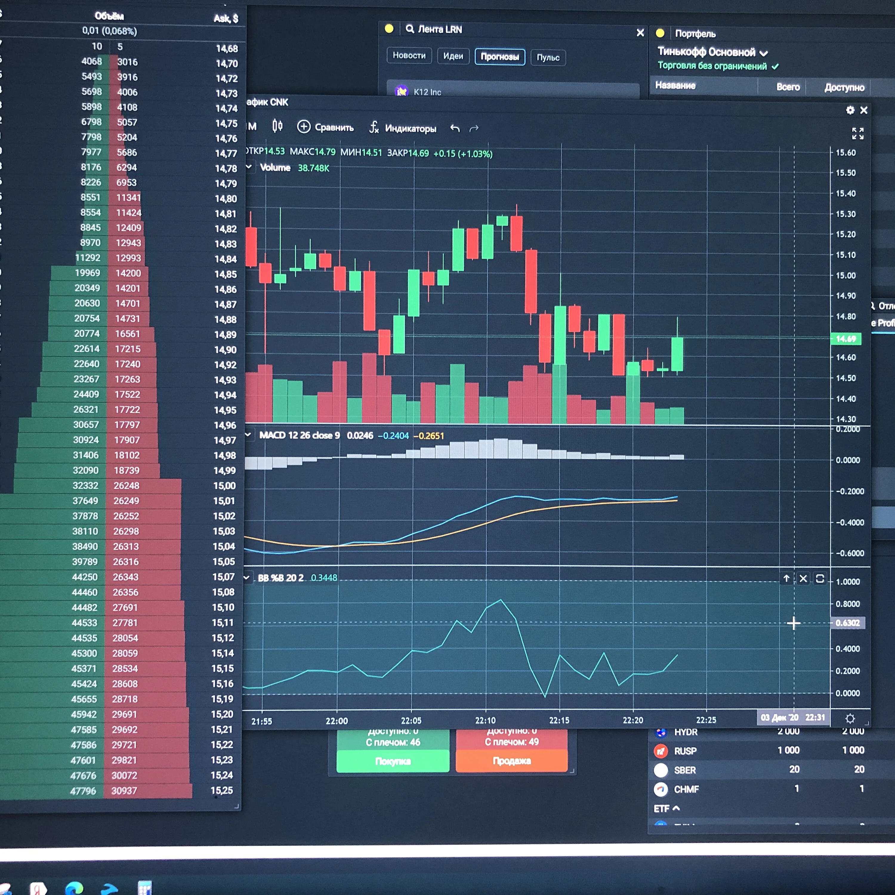Click current price label 14.69 on axis

tap(845, 339)
